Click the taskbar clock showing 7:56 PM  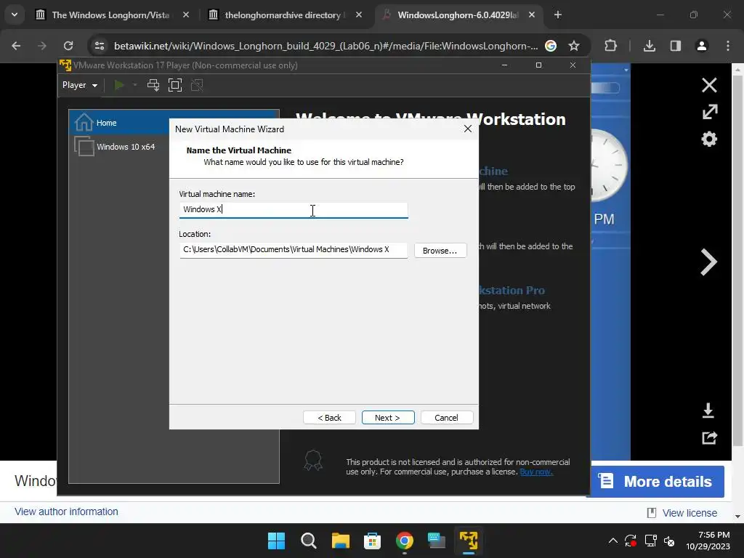[x=708, y=541]
